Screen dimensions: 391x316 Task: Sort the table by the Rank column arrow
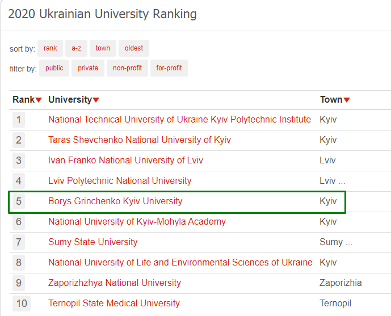pyautogui.click(x=39, y=100)
